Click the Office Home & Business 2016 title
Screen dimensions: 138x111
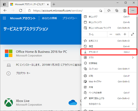pyautogui.click(x=41, y=52)
